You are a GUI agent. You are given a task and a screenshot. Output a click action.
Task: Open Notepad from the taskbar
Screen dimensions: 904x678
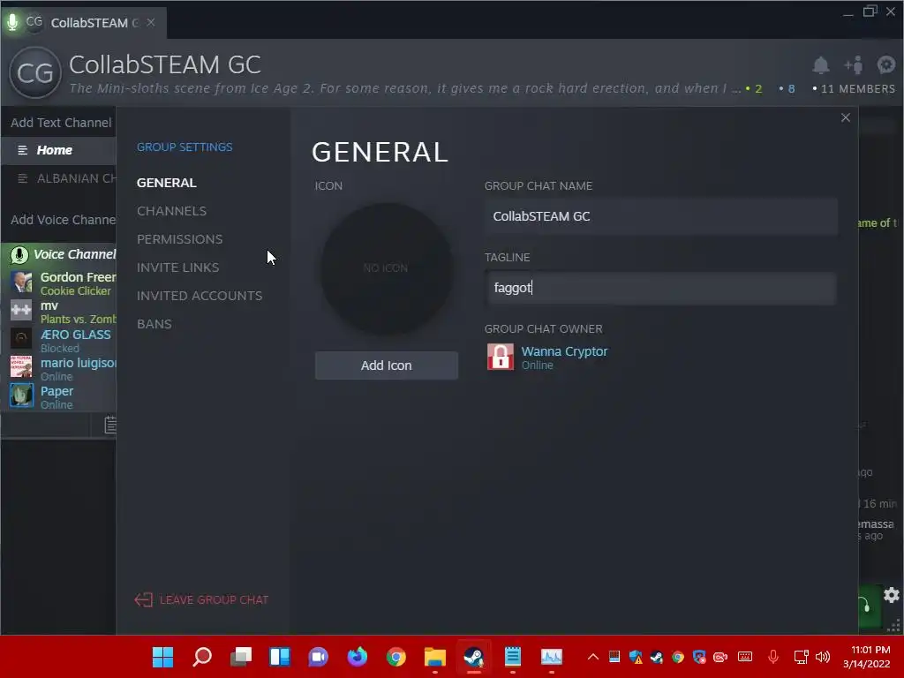(x=513, y=657)
